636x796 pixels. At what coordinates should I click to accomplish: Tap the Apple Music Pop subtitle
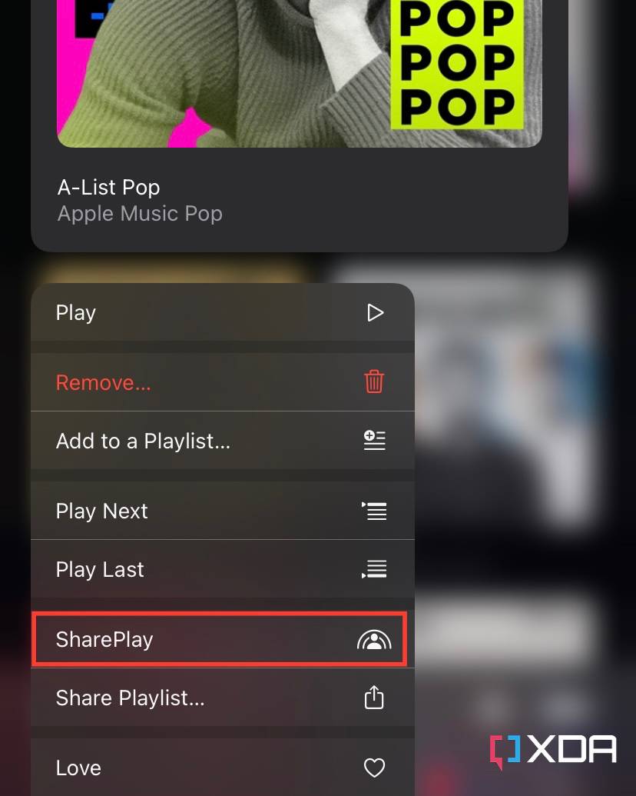140,214
